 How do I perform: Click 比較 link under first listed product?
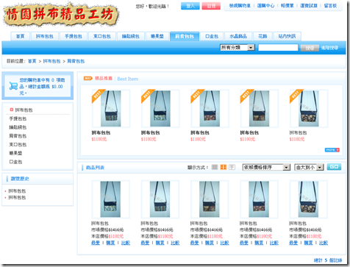click(x=126, y=243)
